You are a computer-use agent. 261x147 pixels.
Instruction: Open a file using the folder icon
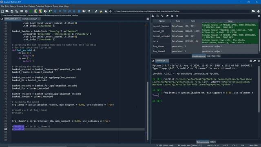(7, 11)
